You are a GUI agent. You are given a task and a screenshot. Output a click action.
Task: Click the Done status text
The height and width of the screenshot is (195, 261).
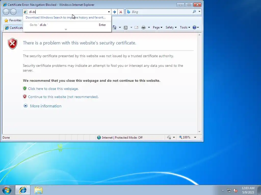pyautogui.click(x=6, y=138)
